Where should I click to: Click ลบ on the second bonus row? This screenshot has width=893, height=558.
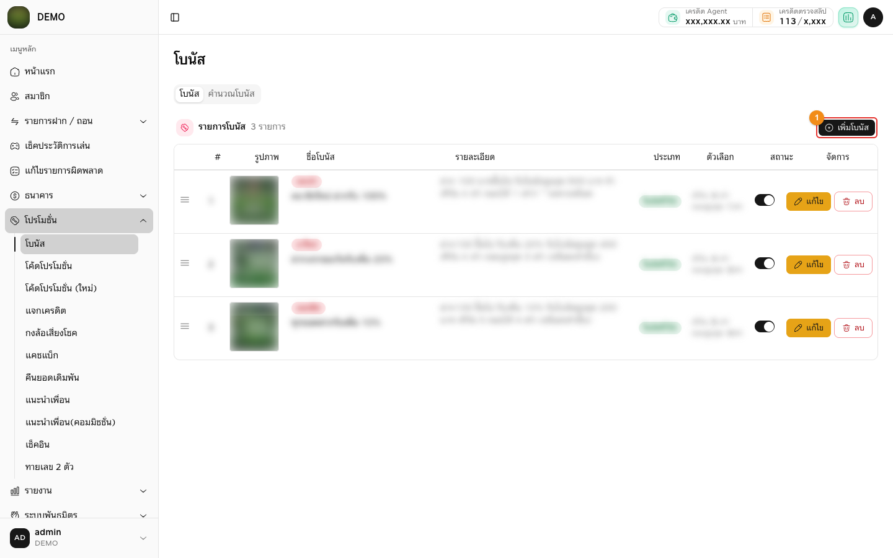pyautogui.click(x=853, y=265)
